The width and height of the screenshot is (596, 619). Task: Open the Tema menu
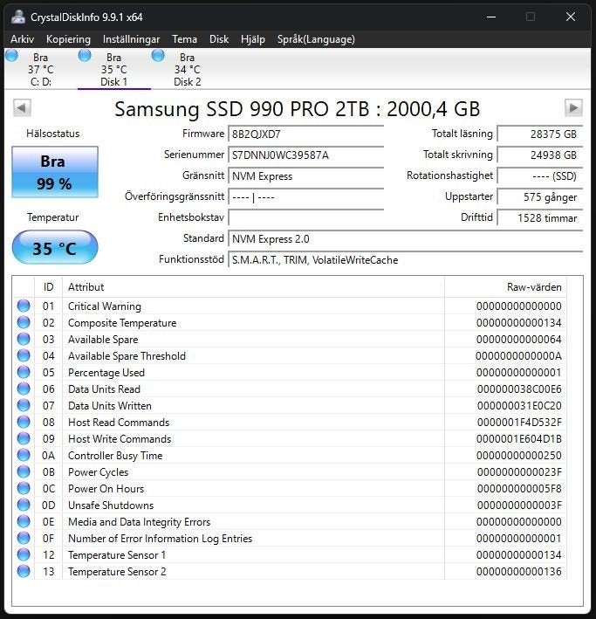(x=184, y=39)
